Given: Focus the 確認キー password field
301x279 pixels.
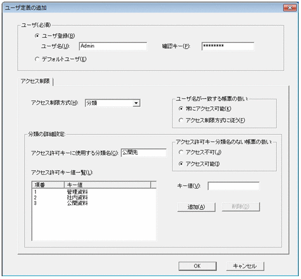Looking at the screenshot, I should click(x=228, y=46).
